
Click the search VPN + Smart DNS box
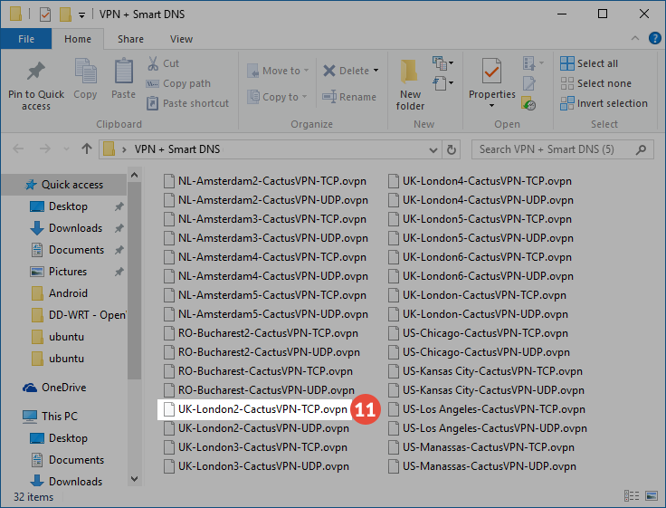click(562, 149)
